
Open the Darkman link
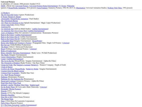(x=4, y=77)
